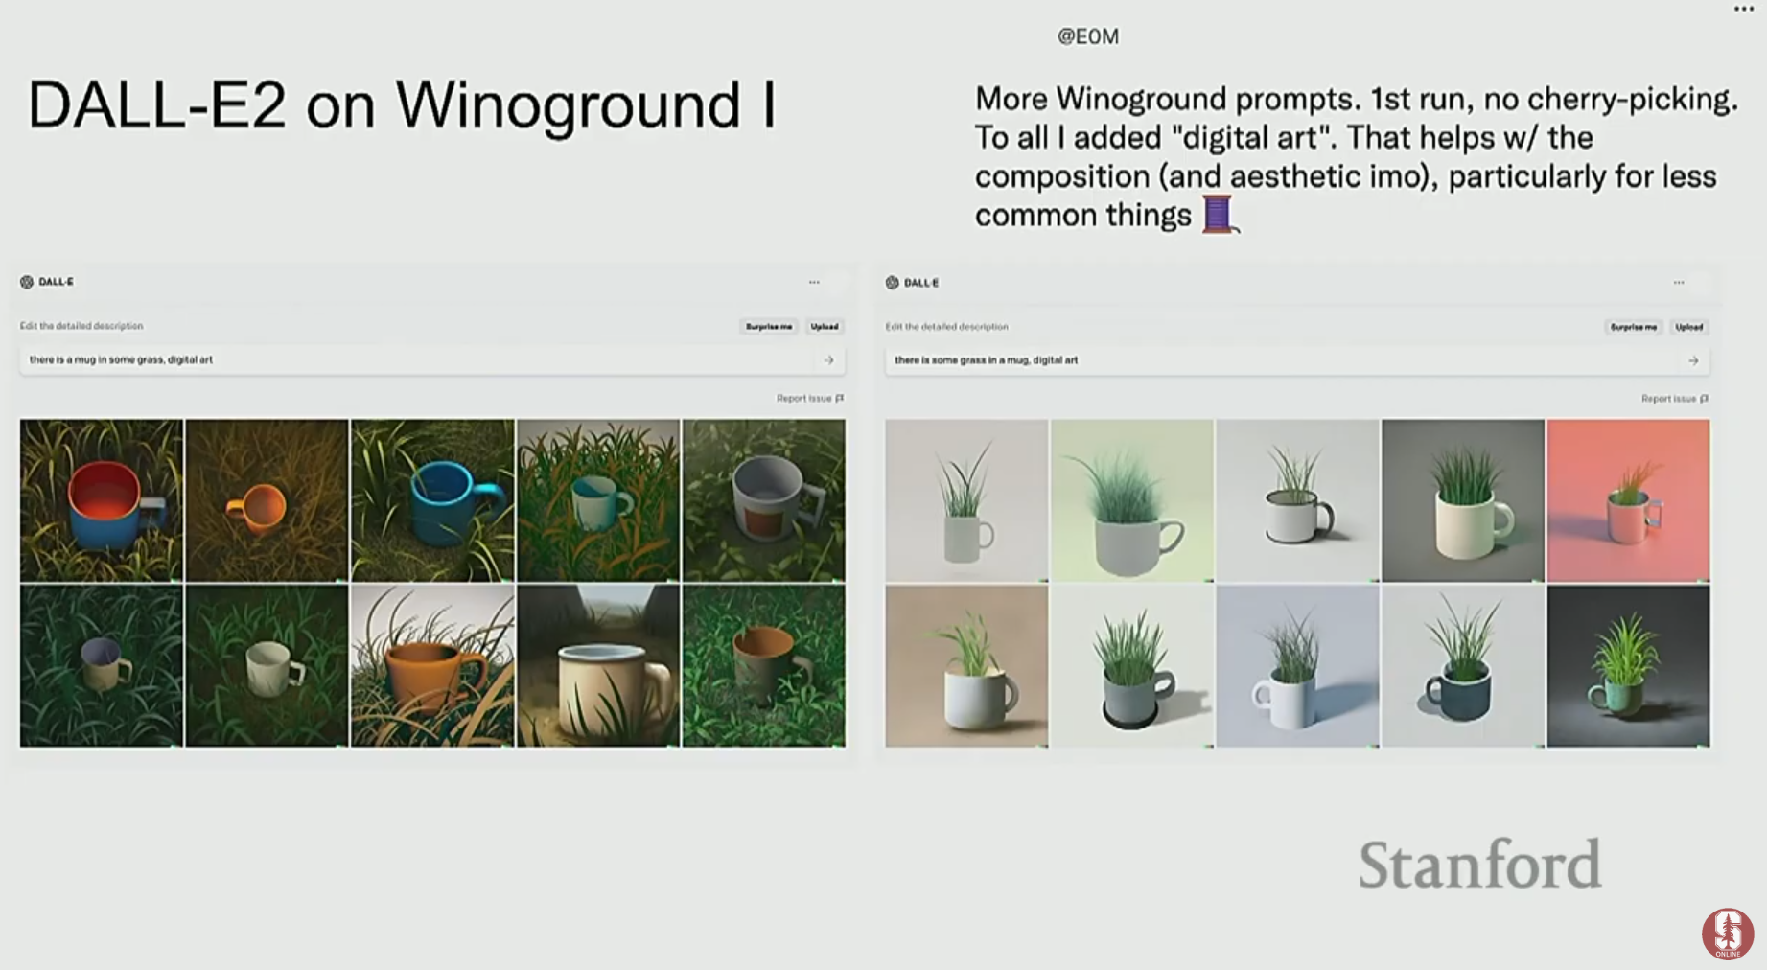Focus the 'there is some grass in a mug' field
The width and height of the screenshot is (1767, 970).
[1297, 361]
